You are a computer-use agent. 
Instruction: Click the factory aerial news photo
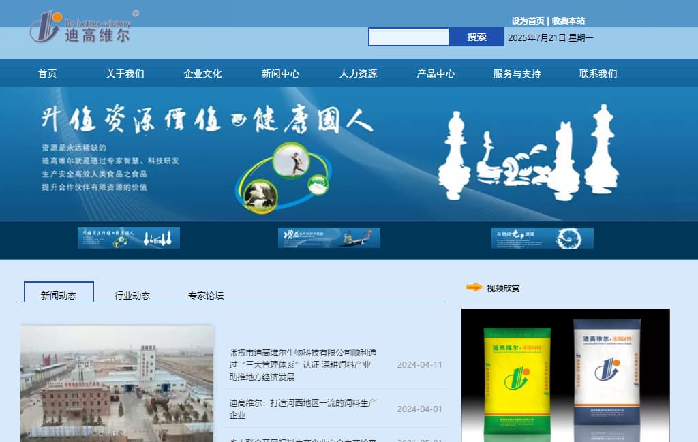click(x=117, y=383)
